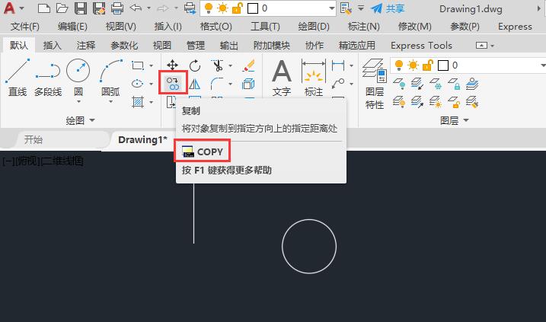Image resolution: width=546 pixels, height=322 pixels.
Task: Expand the 图层 panel
Action: click(454, 120)
